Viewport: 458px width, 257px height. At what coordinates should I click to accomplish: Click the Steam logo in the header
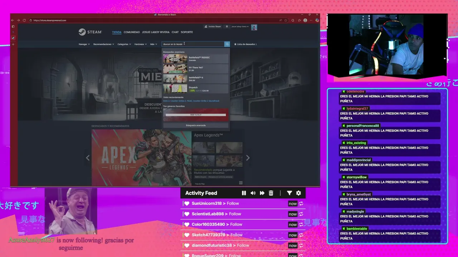tap(90, 32)
